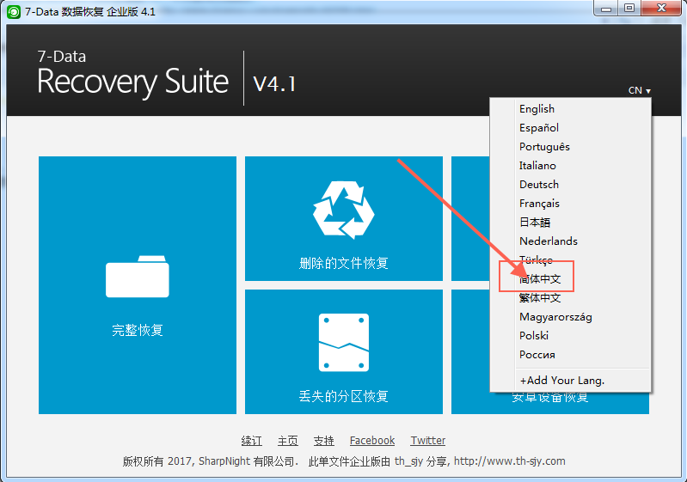Open the CN language dropdown
This screenshot has height=482, width=687.
tap(639, 90)
